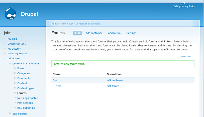Open the Add forum tab
The width and height of the screenshot is (204, 117).
click(114, 33)
